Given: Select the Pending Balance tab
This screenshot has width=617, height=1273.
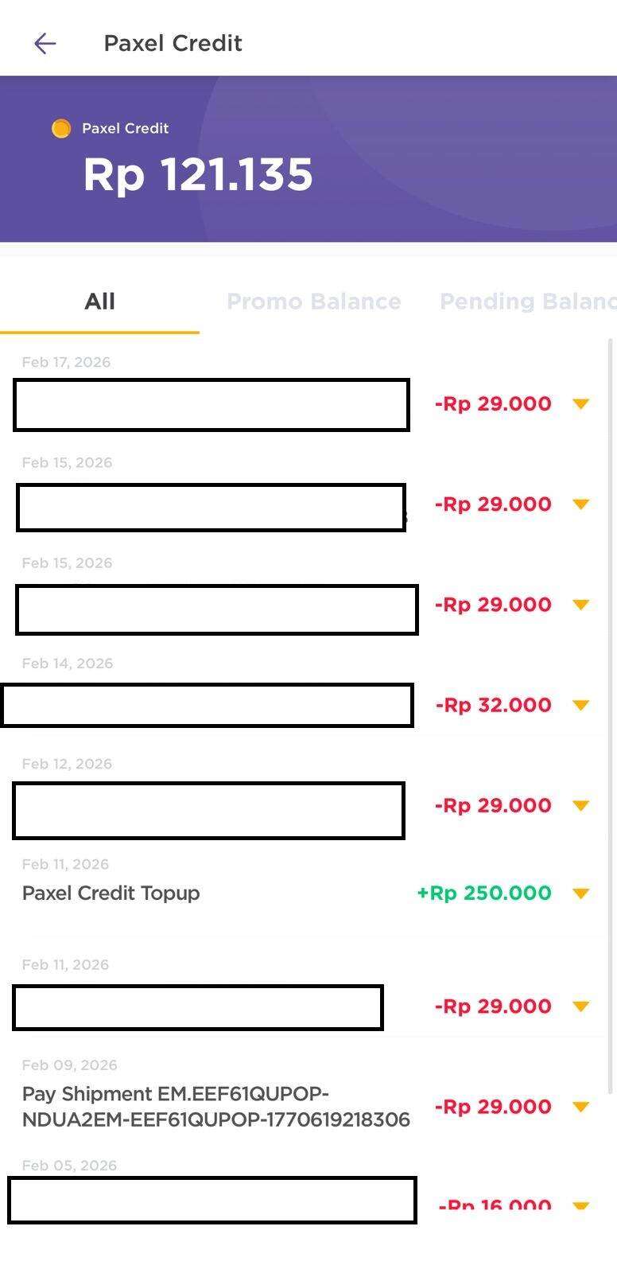Looking at the screenshot, I should click(x=526, y=302).
